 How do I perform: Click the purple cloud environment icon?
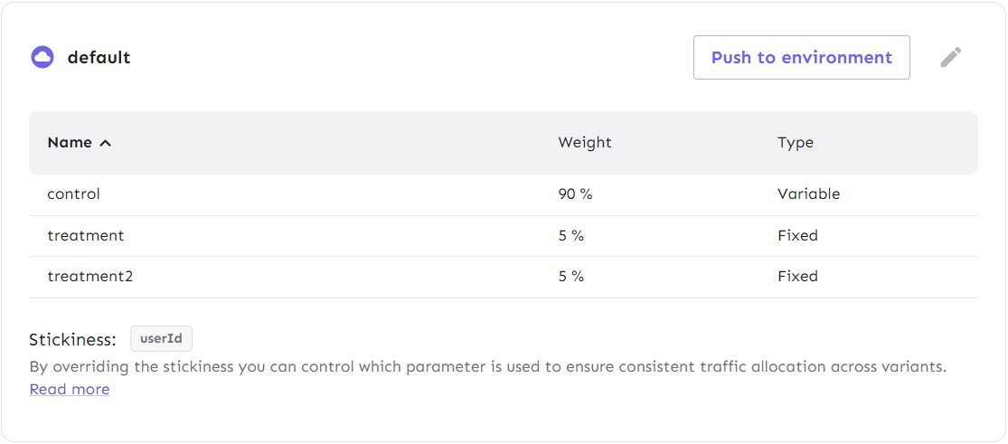click(x=42, y=57)
